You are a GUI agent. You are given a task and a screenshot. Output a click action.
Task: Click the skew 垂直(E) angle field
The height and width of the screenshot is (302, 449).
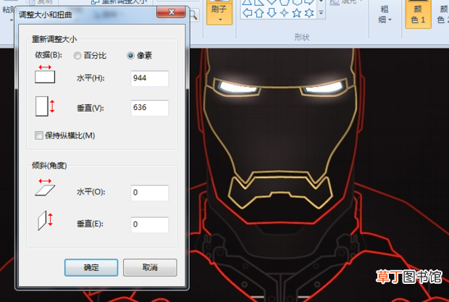point(149,225)
